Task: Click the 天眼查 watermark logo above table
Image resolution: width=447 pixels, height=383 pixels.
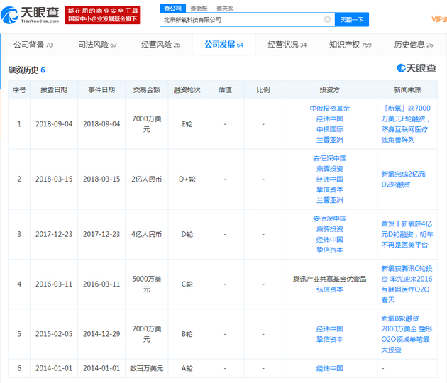Action: pos(416,69)
